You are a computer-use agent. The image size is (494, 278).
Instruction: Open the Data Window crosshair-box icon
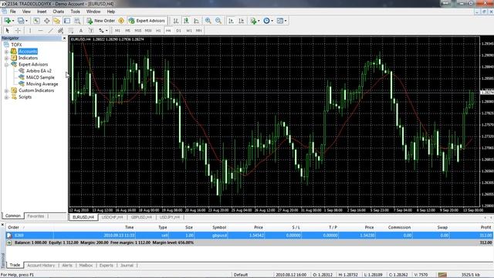[x=46, y=21]
